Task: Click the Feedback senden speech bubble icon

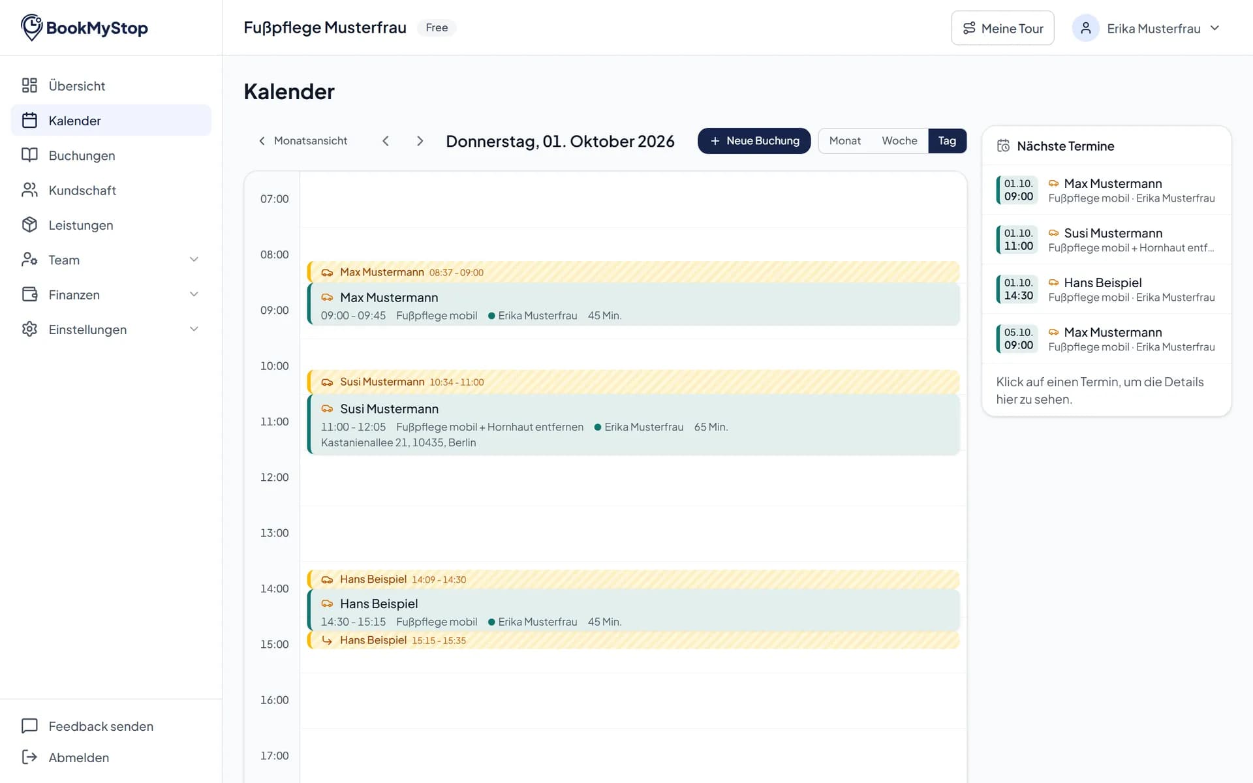Action: coord(29,726)
